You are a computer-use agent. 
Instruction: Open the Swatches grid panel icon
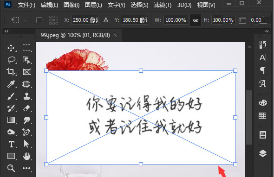(262, 115)
